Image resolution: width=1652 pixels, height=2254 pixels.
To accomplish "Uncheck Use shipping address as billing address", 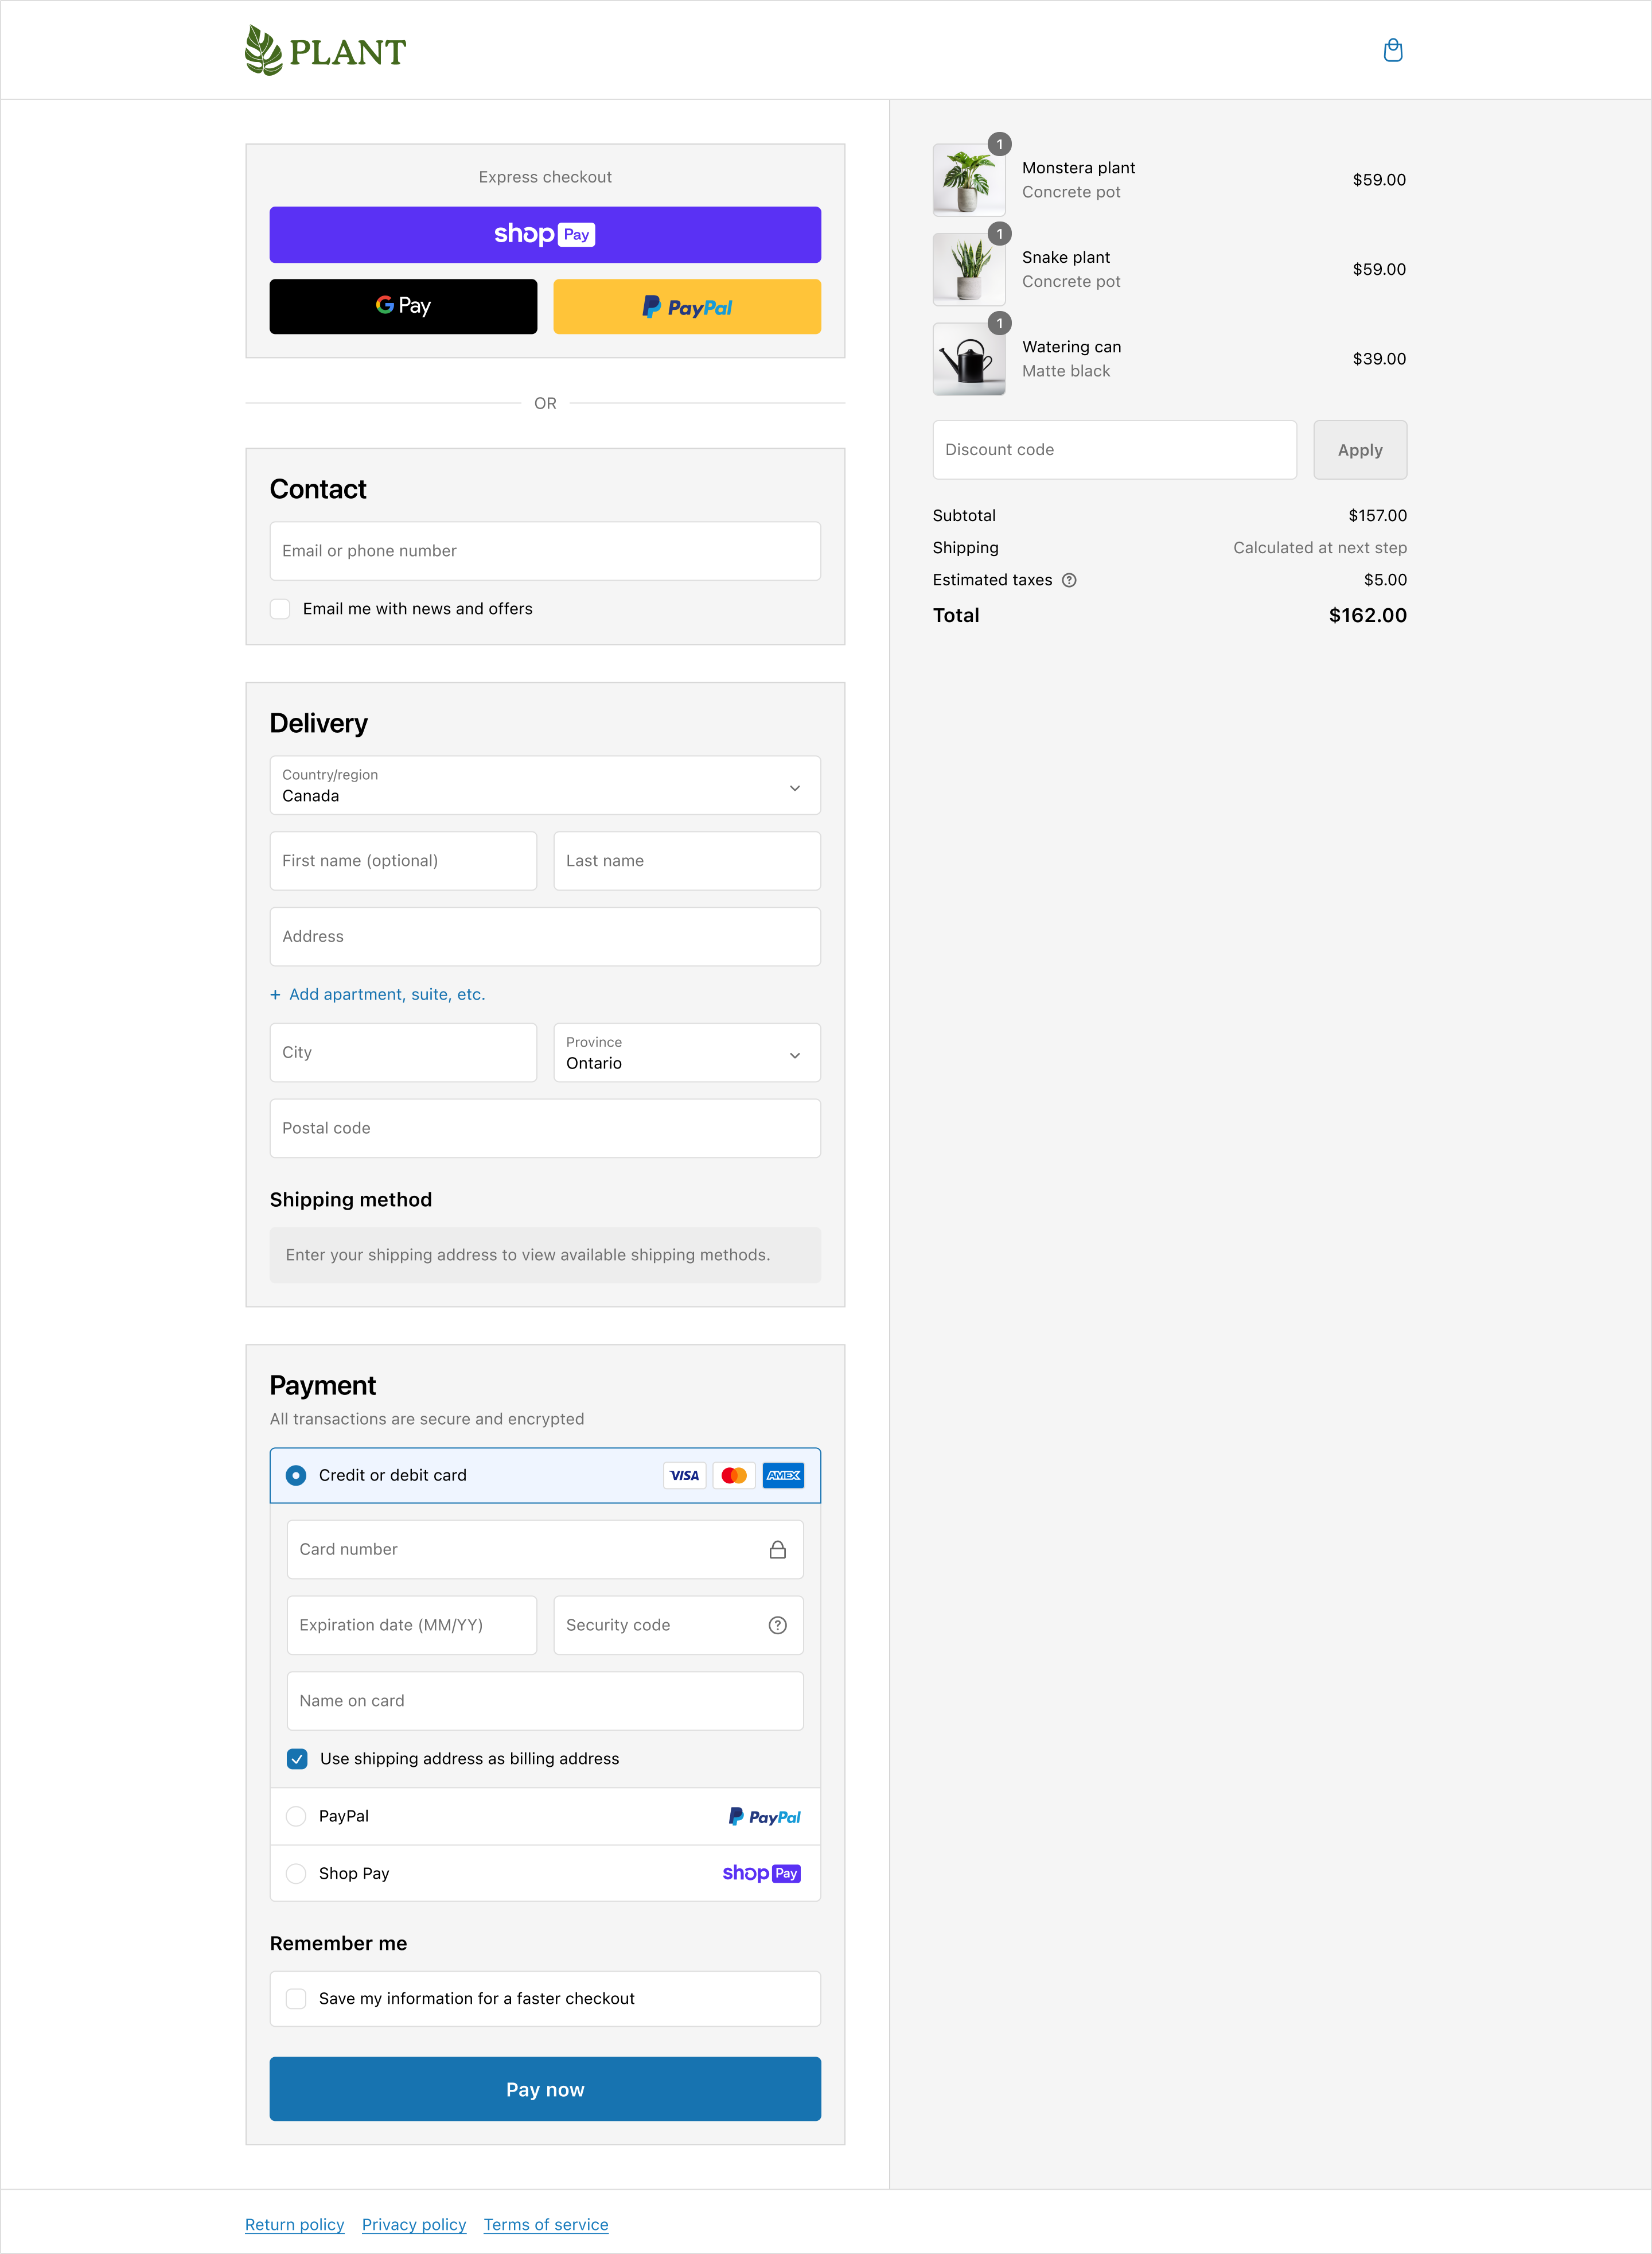I will [297, 1759].
